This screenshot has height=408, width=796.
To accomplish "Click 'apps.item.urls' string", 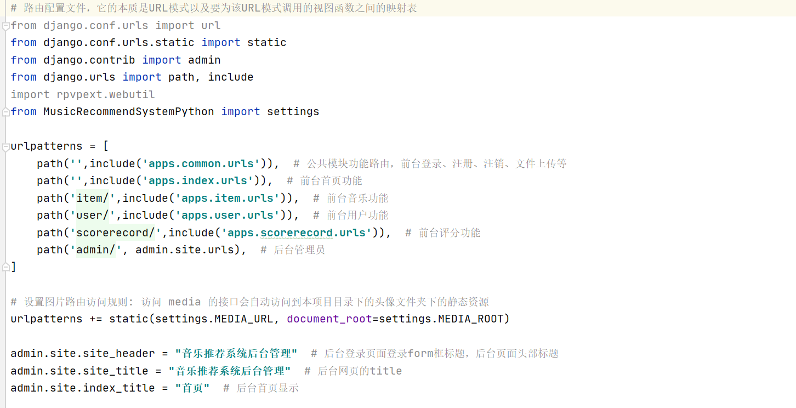I will click(228, 198).
